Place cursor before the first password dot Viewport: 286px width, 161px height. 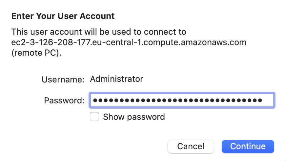click(x=93, y=100)
